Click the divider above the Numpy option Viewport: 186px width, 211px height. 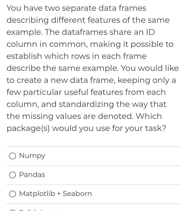(93, 146)
